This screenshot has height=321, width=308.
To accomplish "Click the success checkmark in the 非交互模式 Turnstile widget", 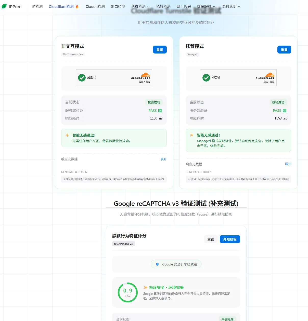I will (82, 78).
